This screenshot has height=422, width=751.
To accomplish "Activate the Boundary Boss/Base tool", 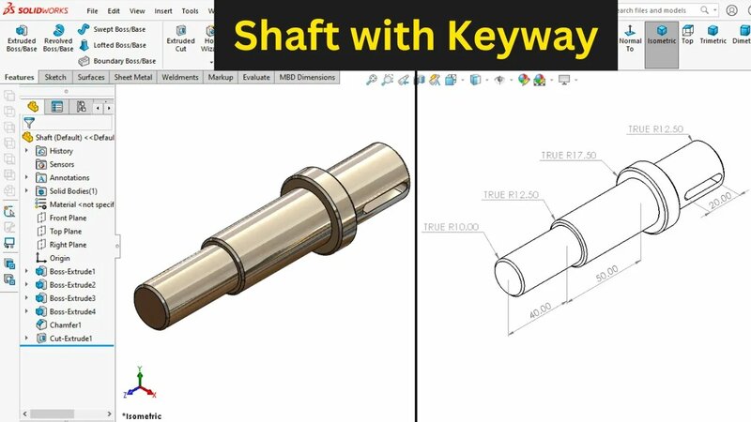I will pos(116,61).
